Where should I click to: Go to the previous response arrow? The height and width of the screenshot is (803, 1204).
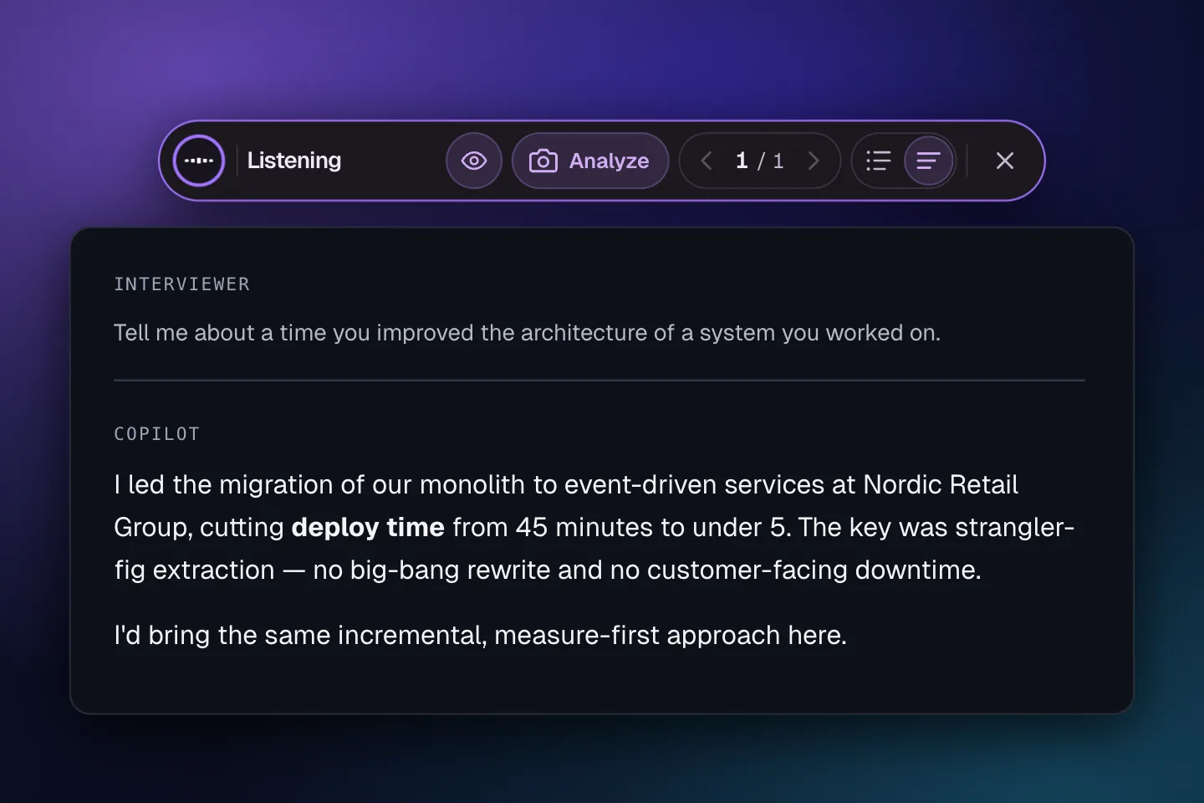[x=707, y=161]
